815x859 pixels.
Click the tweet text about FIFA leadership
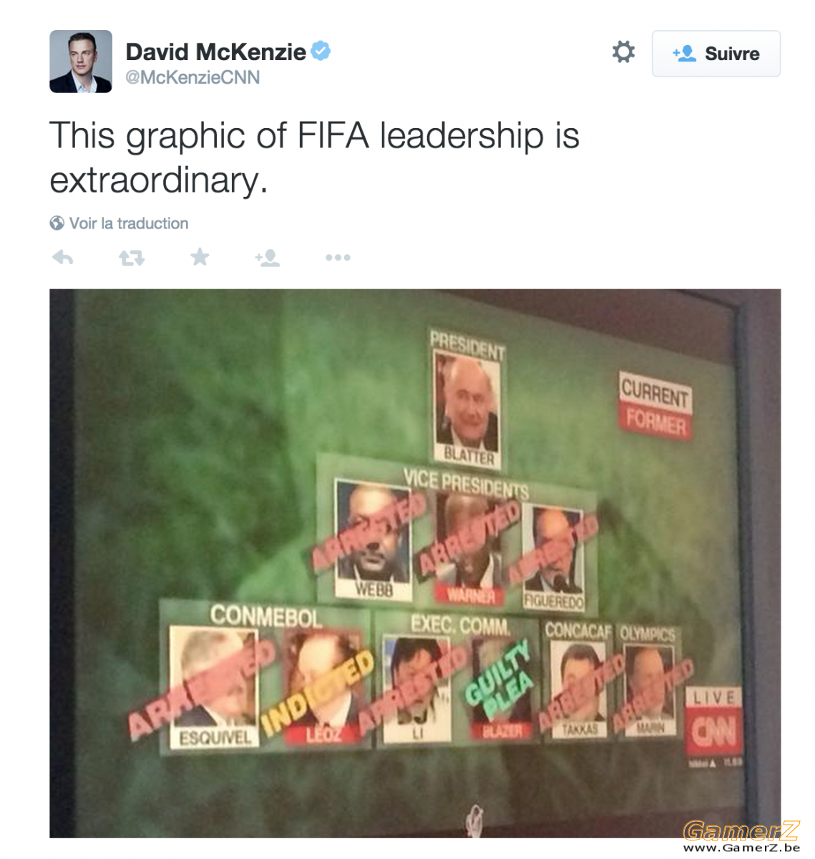click(314, 157)
